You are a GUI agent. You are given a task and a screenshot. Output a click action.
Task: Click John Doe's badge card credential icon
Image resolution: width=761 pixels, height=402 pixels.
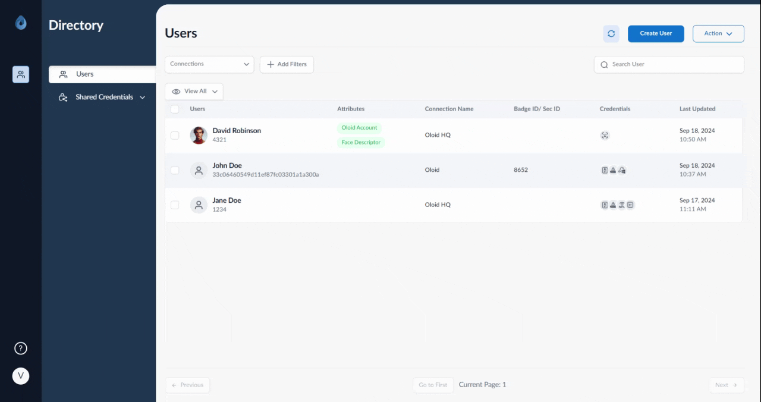click(605, 170)
